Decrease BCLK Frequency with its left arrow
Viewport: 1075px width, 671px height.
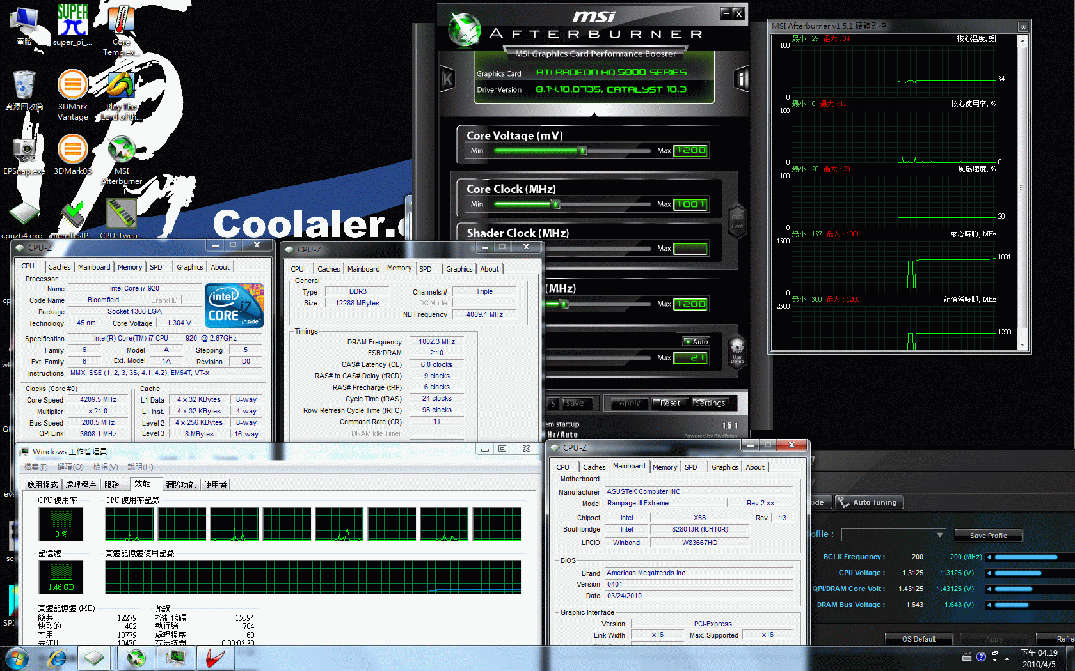click(x=989, y=557)
